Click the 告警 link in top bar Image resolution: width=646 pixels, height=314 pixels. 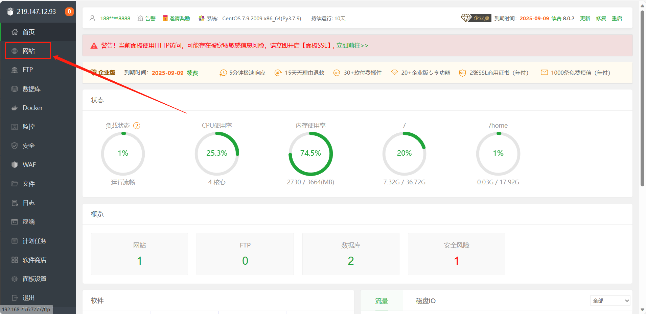click(151, 18)
